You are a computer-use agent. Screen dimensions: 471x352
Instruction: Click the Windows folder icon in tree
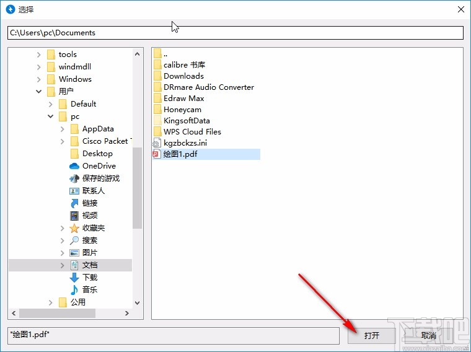[x=51, y=79]
